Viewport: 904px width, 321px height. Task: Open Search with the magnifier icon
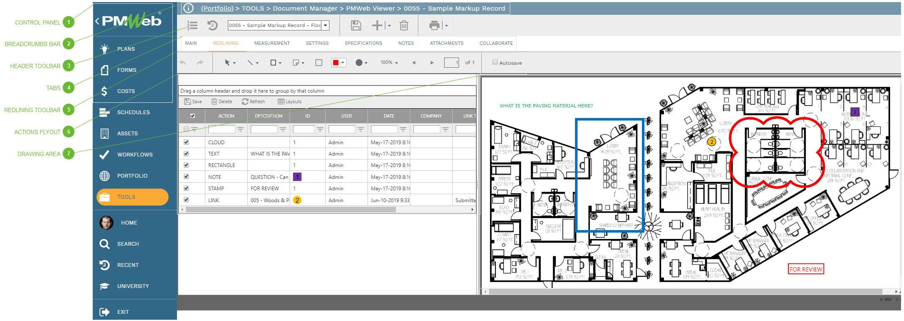pos(104,244)
